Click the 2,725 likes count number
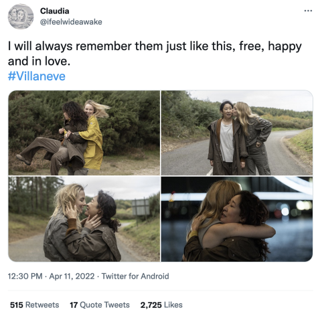This screenshot has height=314, width=318. 151,305
